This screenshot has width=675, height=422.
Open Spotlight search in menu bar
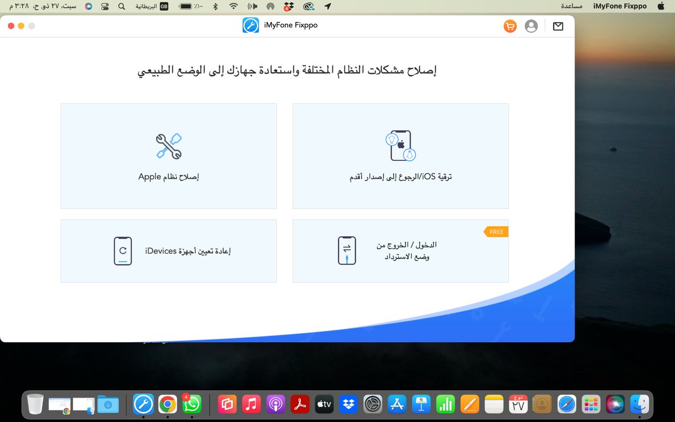click(122, 7)
